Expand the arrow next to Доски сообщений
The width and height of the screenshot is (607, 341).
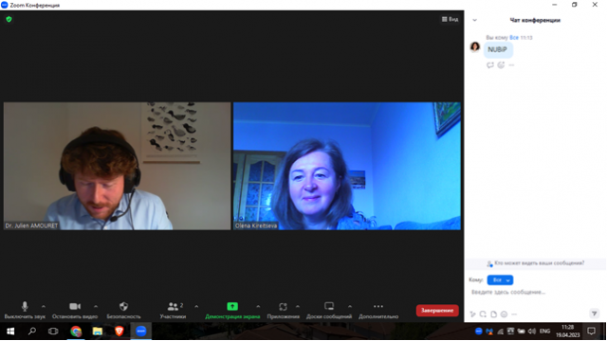[350, 306]
